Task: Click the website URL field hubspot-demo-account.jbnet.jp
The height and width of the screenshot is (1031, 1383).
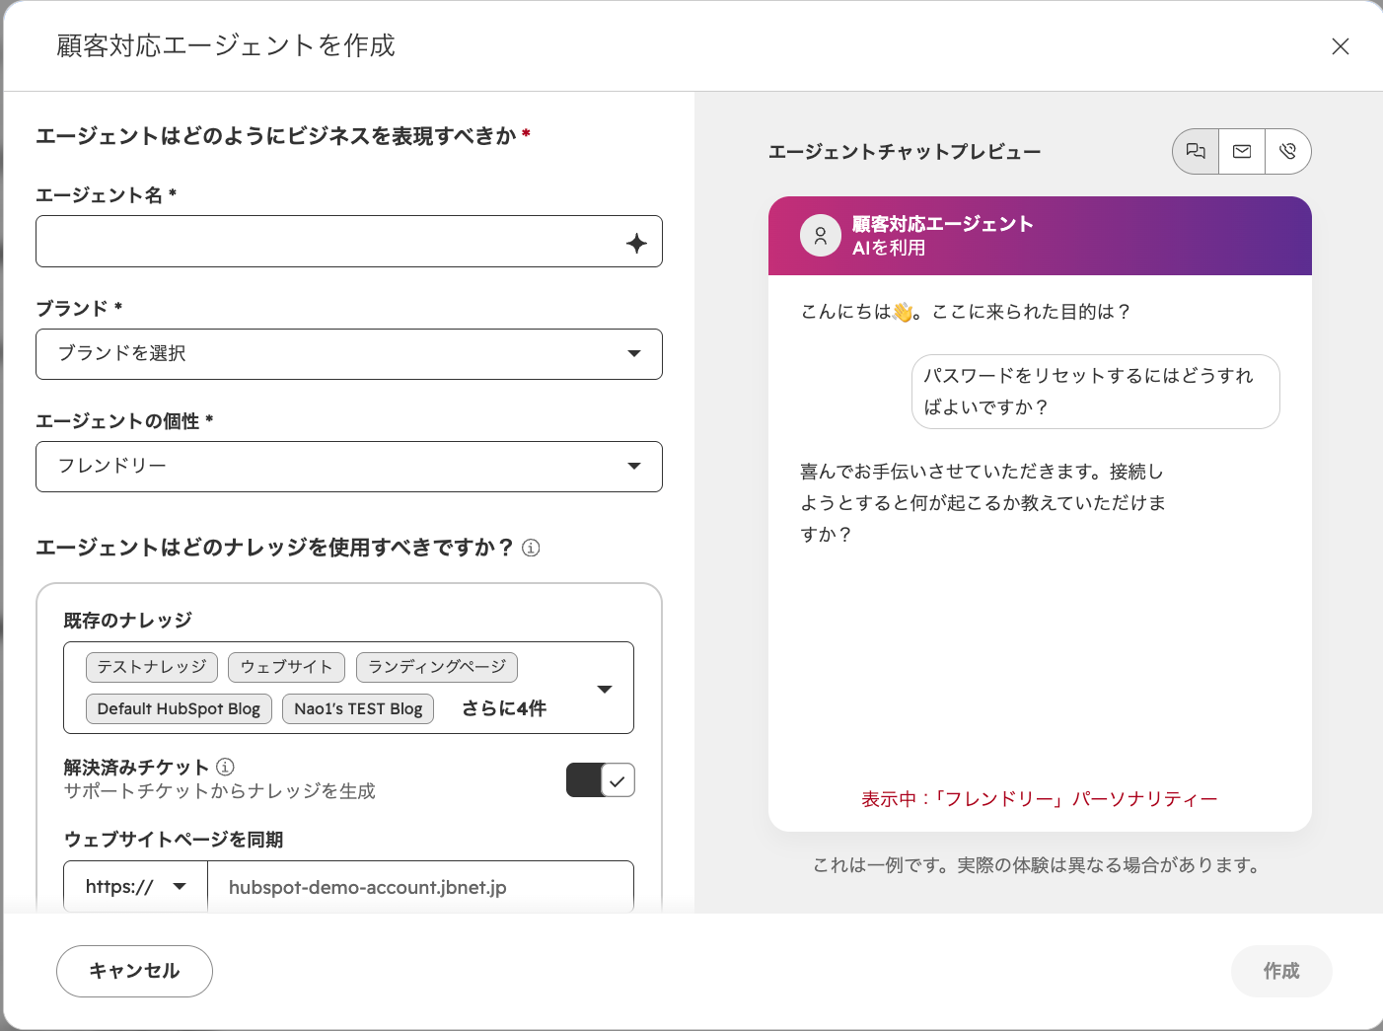Action: [x=420, y=887]
